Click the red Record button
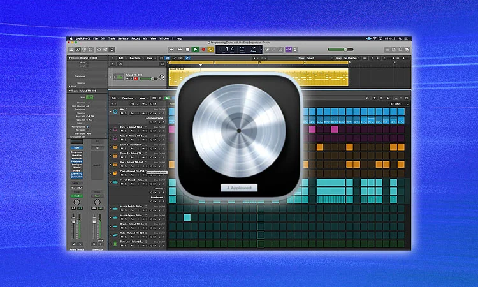478x287 pixels. point(203,49)
